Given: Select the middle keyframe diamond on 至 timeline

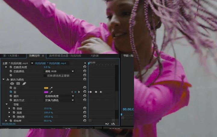Looking at the screenshot, I should (x=96, y=92).
